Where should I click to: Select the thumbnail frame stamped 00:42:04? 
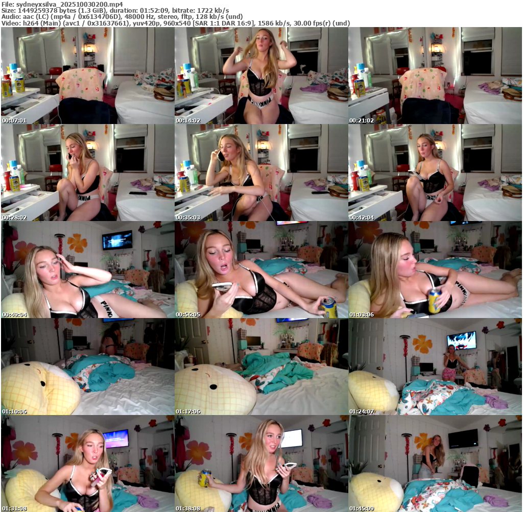click(x=435, y=173)
